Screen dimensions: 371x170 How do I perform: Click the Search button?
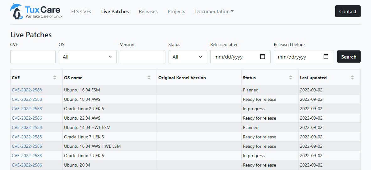(349, 57)
